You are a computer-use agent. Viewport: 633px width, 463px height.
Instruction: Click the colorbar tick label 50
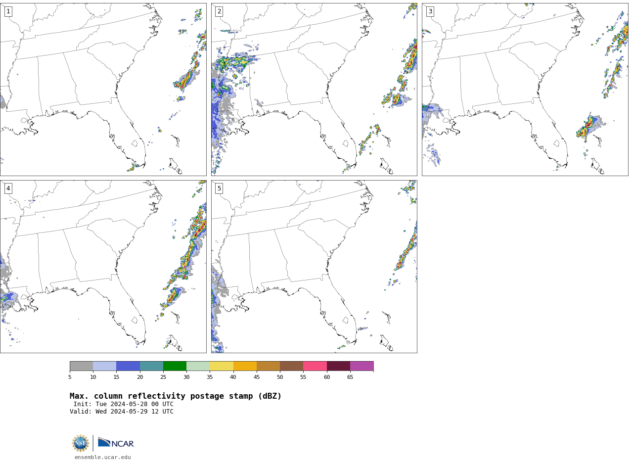tap(280, 377)
